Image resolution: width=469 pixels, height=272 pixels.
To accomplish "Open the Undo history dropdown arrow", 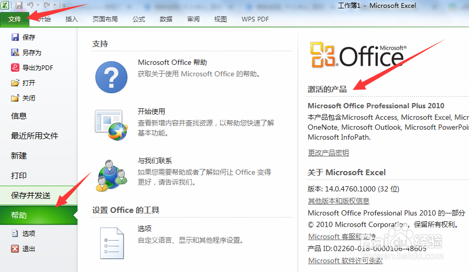I will click(x=38, y=5).
